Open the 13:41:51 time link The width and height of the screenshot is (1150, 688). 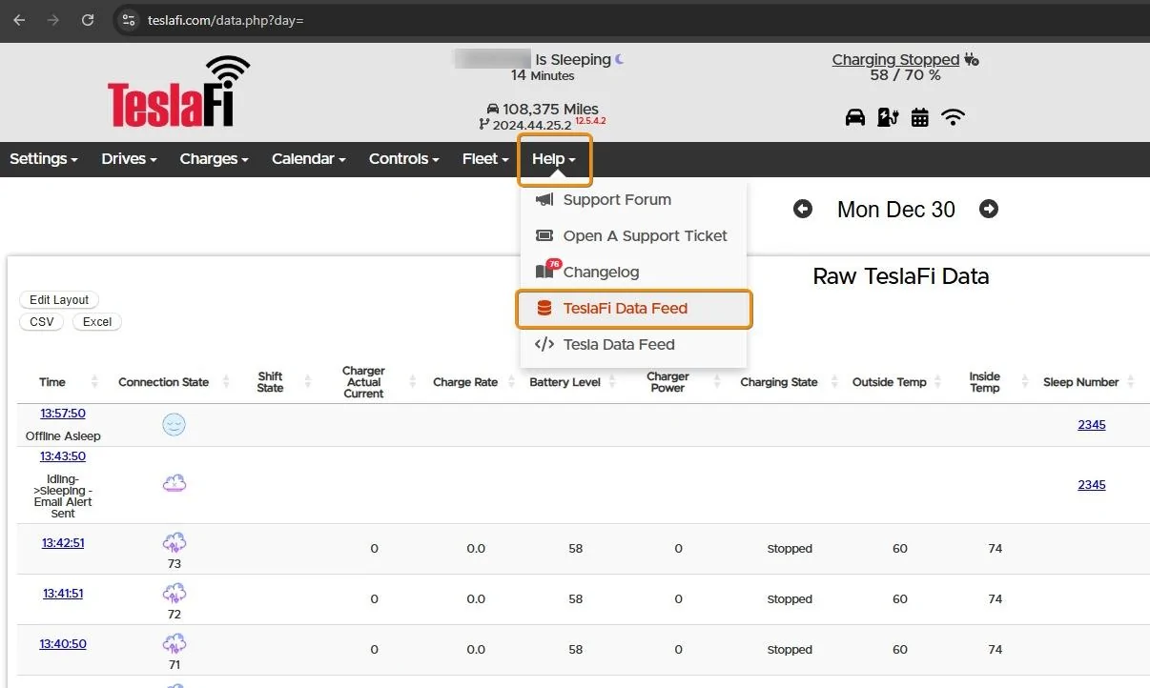63,594
